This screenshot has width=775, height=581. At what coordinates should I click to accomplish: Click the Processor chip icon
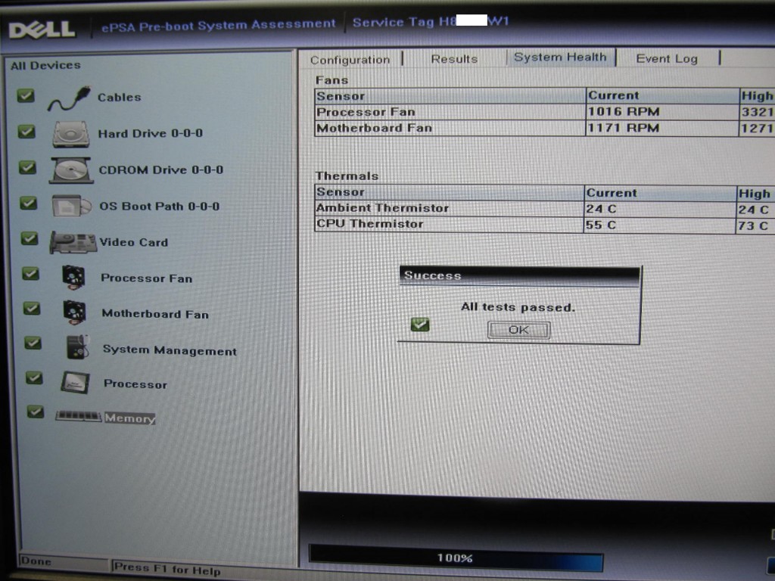coord(75,382)
